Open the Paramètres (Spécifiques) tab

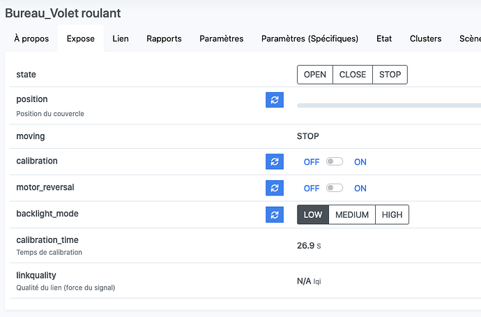tap(310, 39)
